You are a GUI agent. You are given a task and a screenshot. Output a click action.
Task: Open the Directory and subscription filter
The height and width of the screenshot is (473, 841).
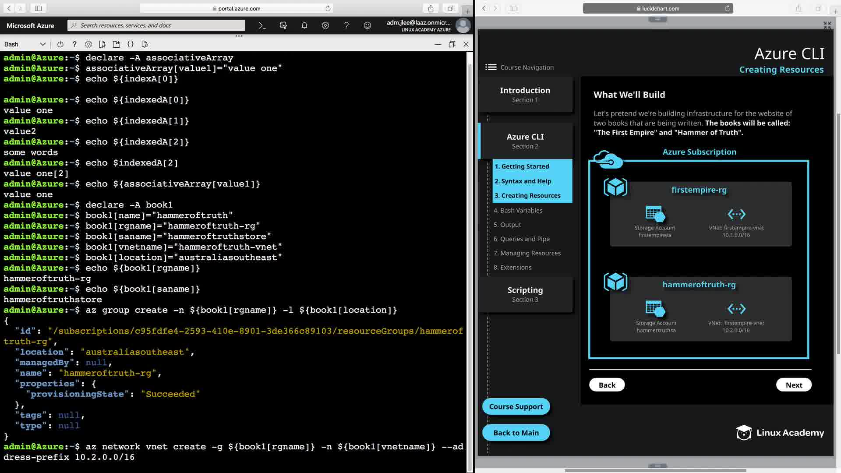[283, 25]
